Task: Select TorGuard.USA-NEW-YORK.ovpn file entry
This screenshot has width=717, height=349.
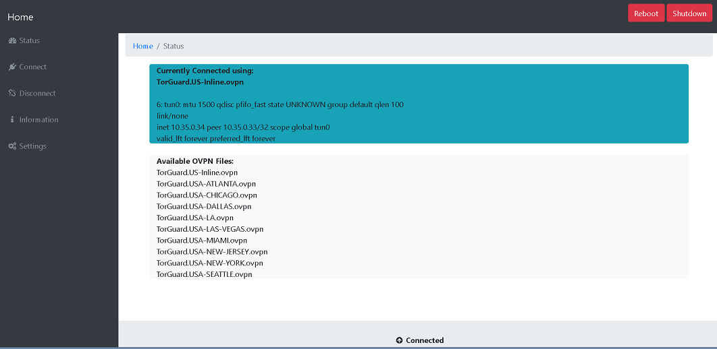Action: tap(210, 263)
